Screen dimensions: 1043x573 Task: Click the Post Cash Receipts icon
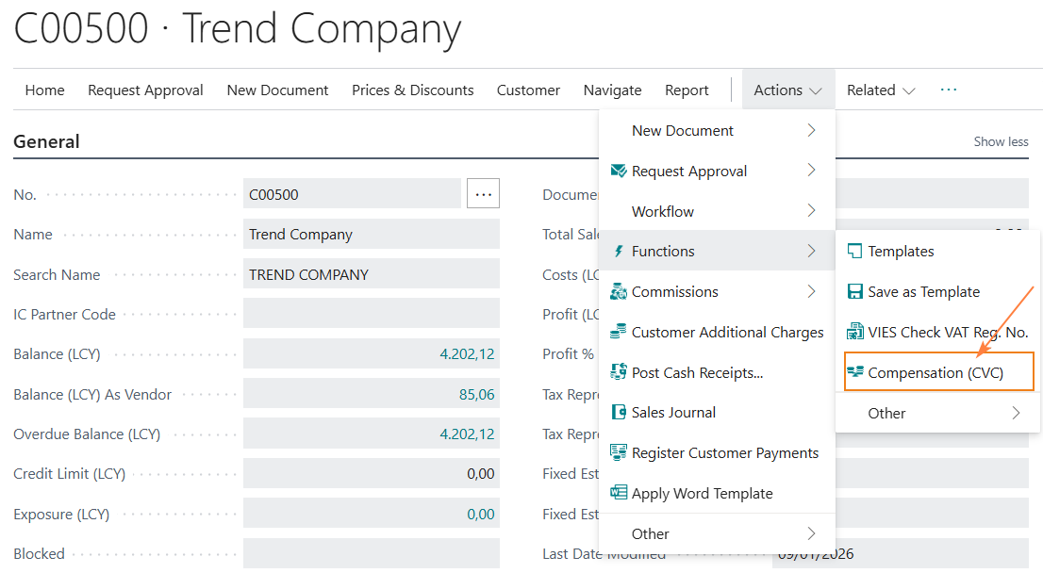[x=619, y=372]
